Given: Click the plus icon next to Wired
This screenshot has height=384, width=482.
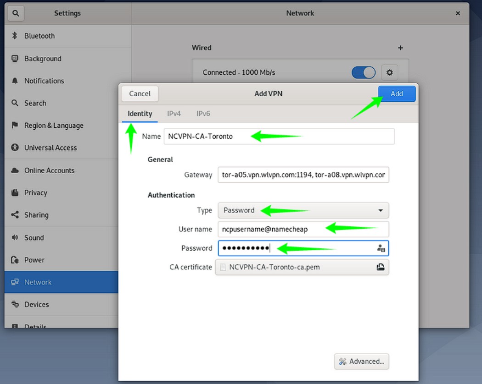Looking at the screenshot, I should pos(400,48).
